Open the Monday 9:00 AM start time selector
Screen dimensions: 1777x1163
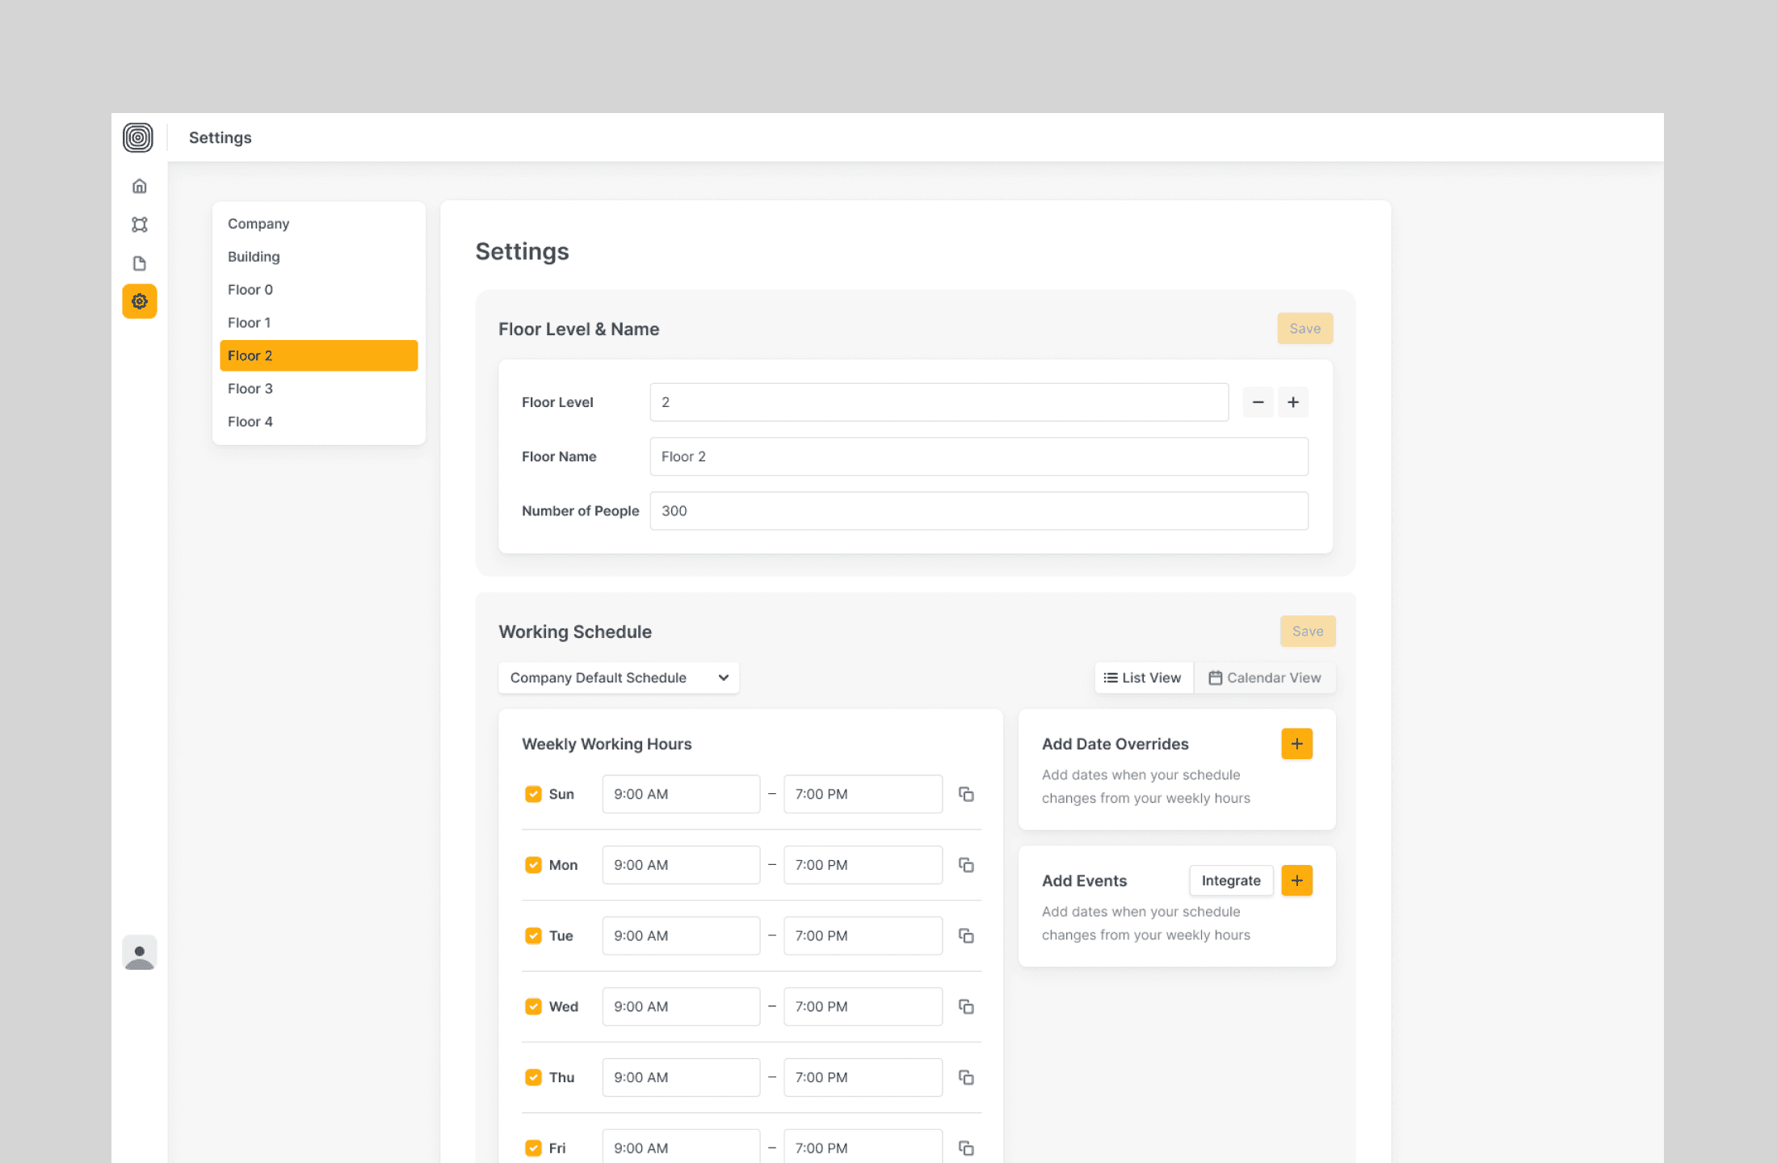[x=680, y=865]
